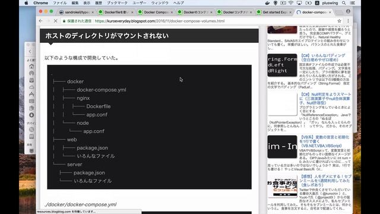This screenshot has height=214, width=380.
Task: Click Home icon in Finder sidebar
Action: coord(31,66)
